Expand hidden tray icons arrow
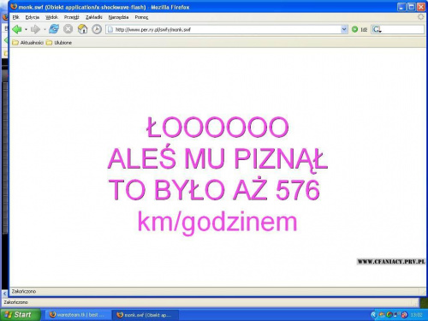Screen dimensions: 428x321 tap(373, 315)
